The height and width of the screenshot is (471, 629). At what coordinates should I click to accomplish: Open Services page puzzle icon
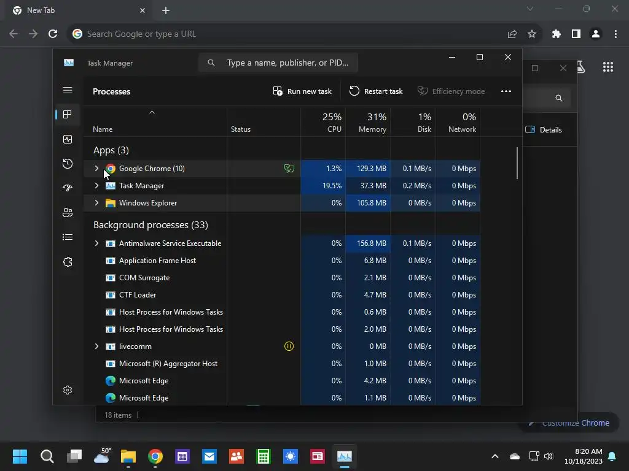pyautogui.click(x=68, y=261)
